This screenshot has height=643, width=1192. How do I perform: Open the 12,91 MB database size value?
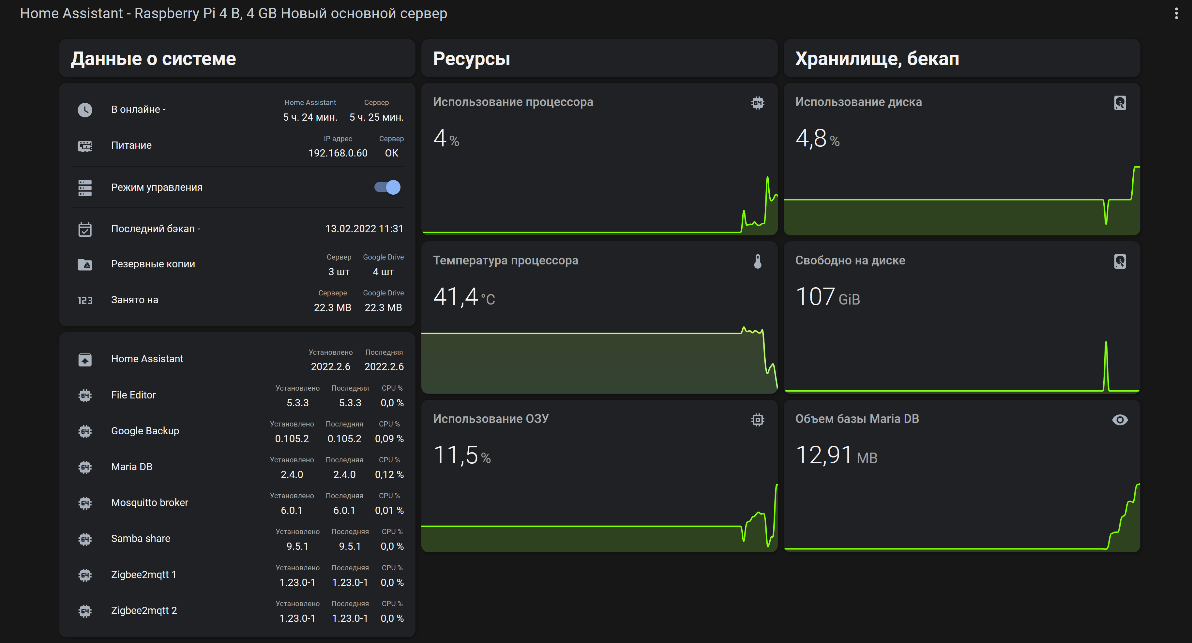pyautogui.click(x=836, y=455)
